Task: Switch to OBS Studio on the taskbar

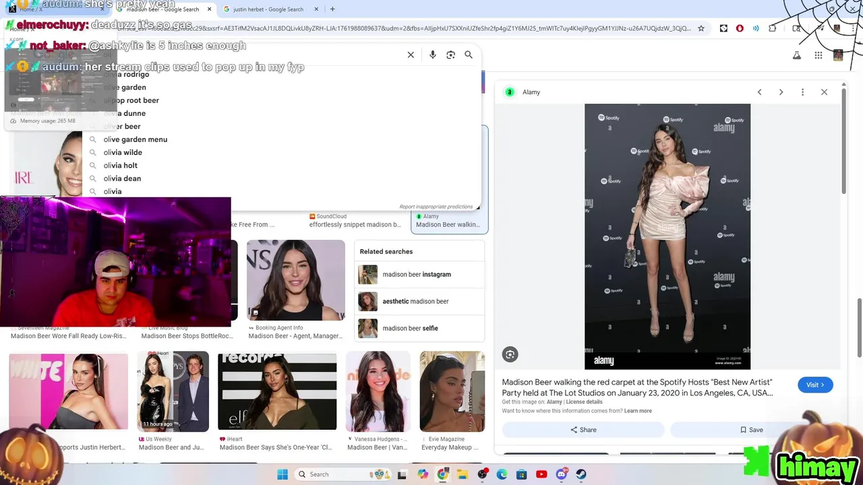Action: click(x=482, y=474)
